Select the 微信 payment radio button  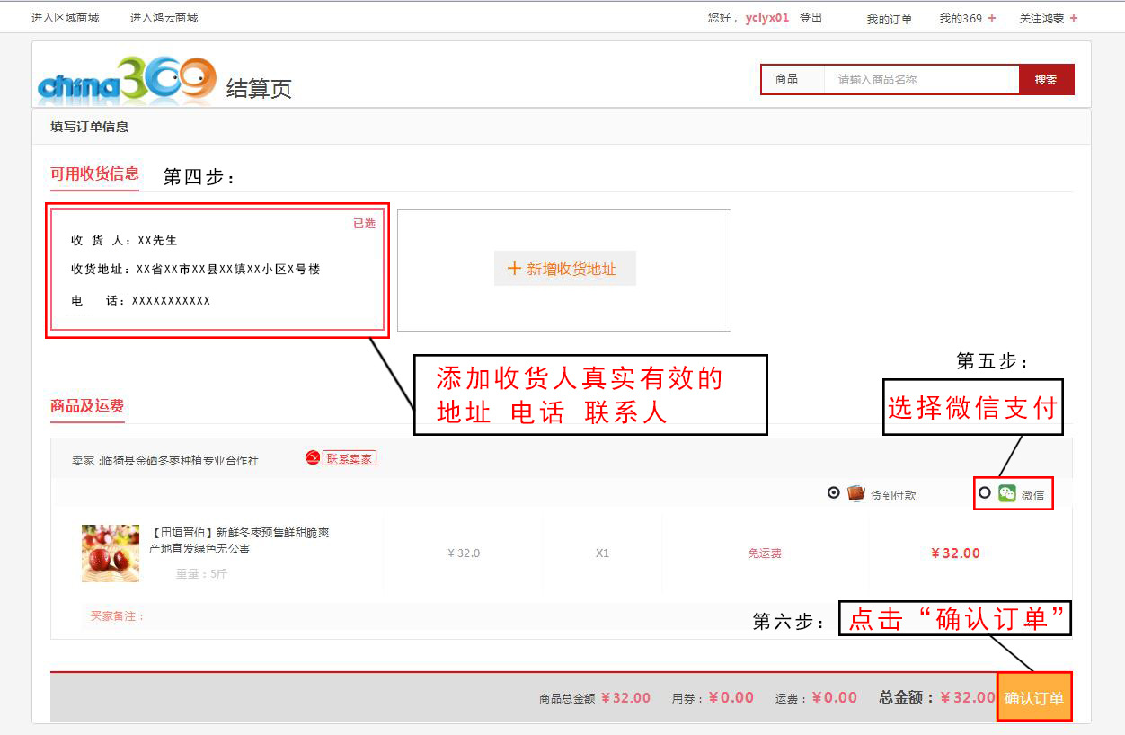click(x=985, y=492)
